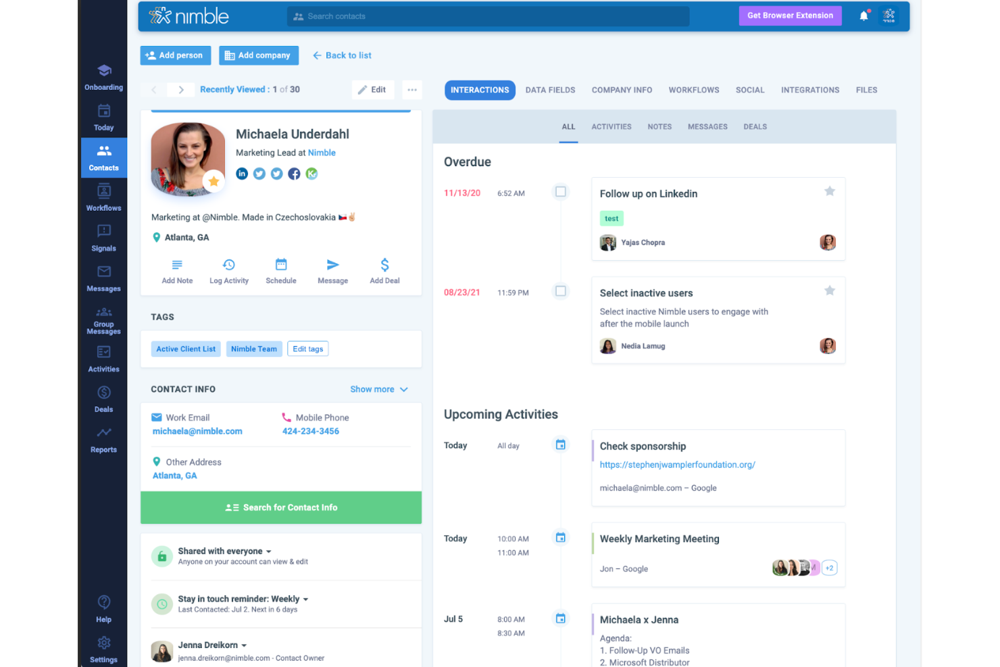This screenshot has height=667, width=1000.
Task: Click the mobile phone number 424-234-3456
Action: (x=311, y=431)
